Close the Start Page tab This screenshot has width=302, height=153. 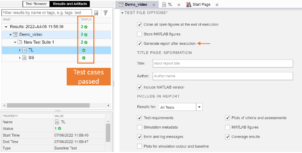click(217, 5)
